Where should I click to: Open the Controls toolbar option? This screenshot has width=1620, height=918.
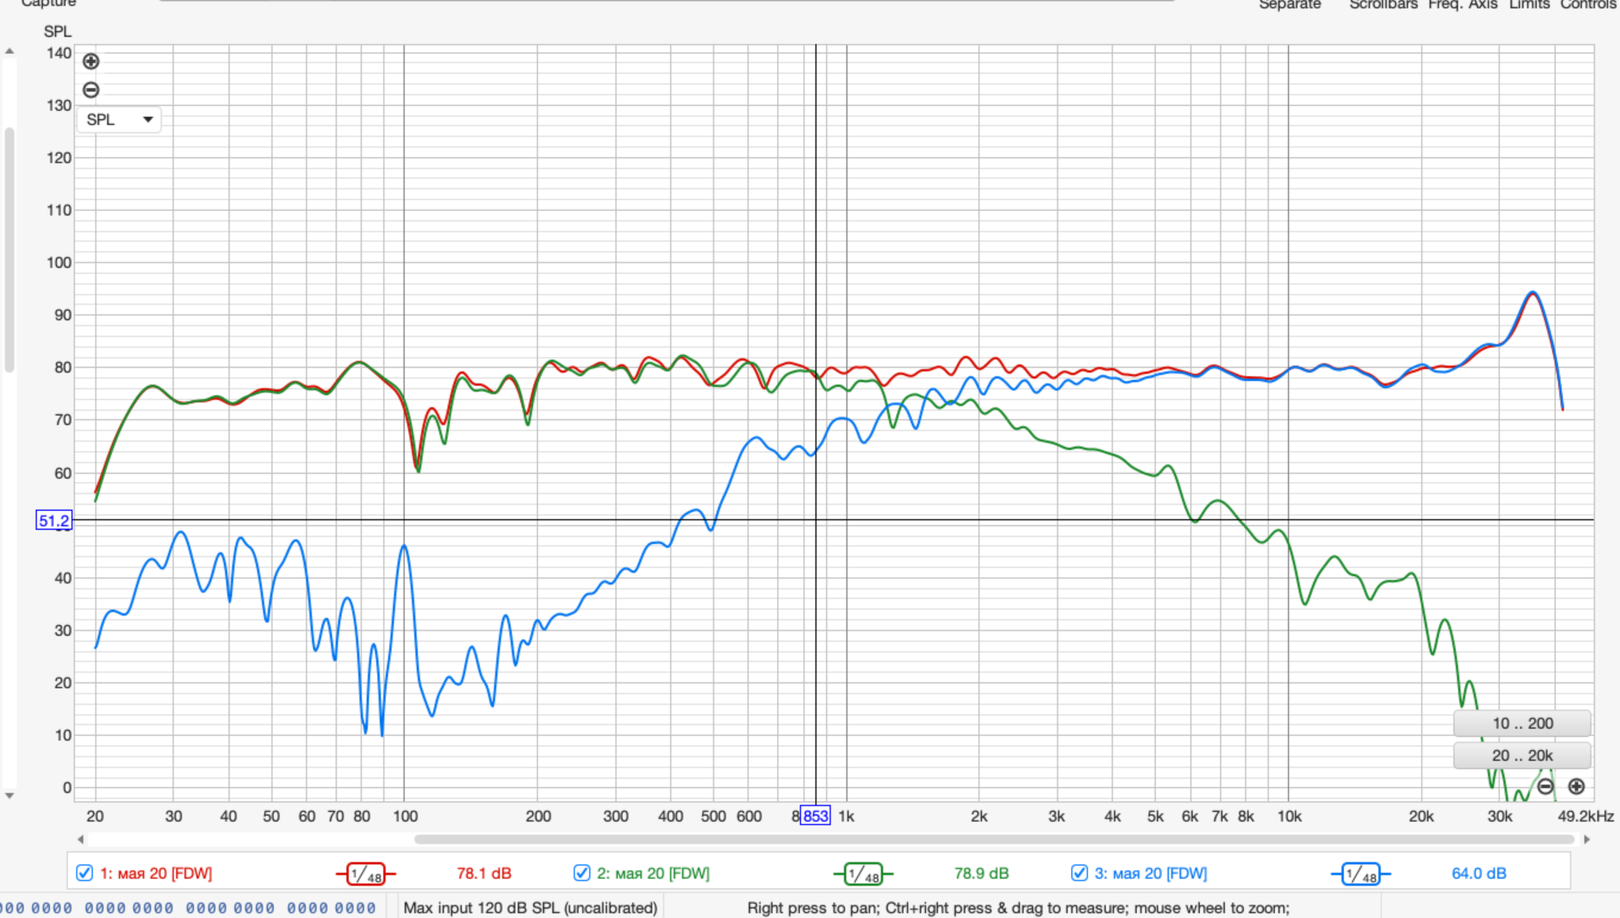pyautogui.click(x=1588, y=5)
